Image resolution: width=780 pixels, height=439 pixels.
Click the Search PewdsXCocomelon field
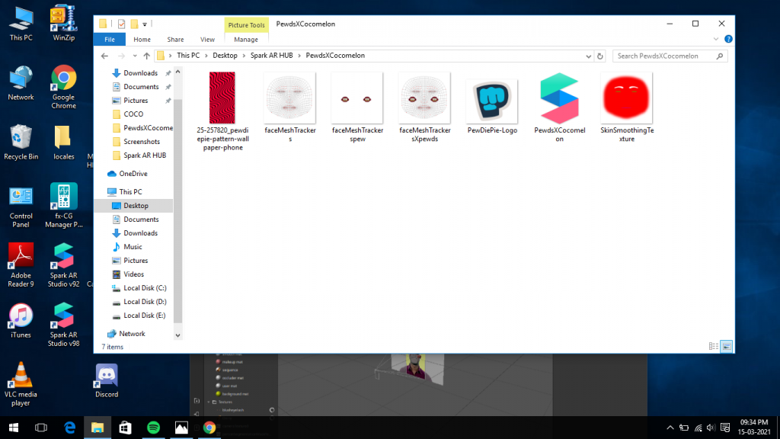pos(670,56)
